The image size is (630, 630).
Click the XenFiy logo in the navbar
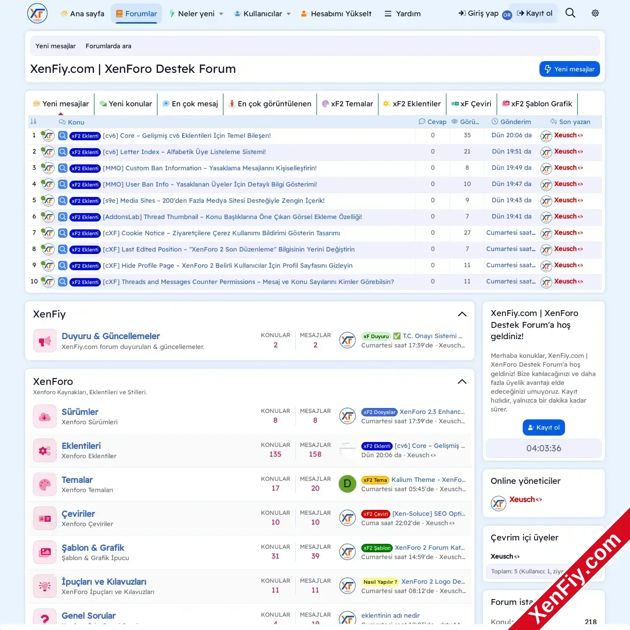(37, 13)
